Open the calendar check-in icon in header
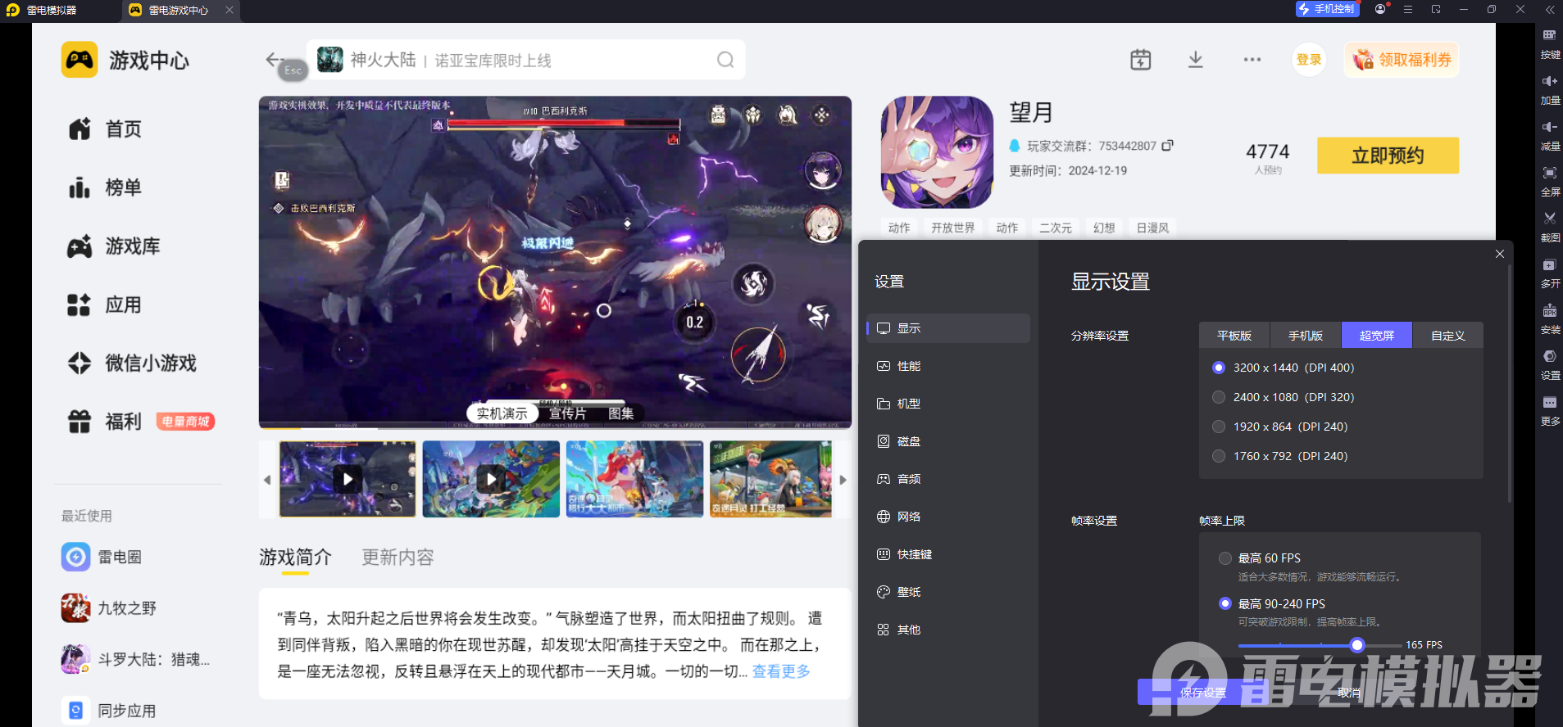Image resolution: width=1563 pixels, height=727 pixels. [x=1140, y=60]
